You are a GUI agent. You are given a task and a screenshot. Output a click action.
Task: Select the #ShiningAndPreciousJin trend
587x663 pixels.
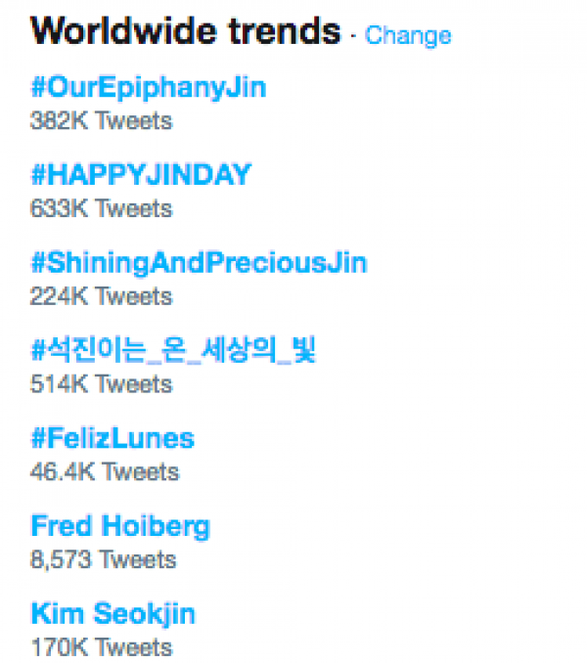coord(199,263)
